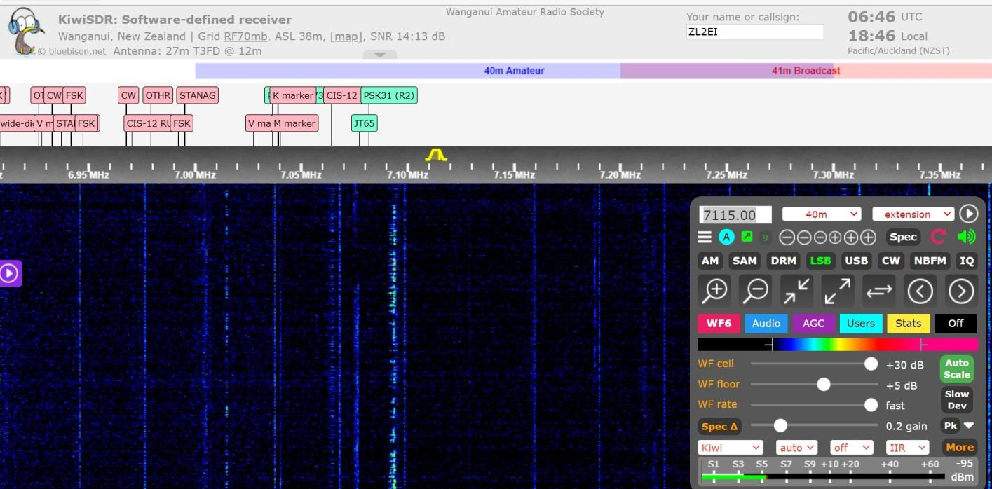
Task: Zoom to fit band using inward arrows icon
Action: [x=796, y=289]
